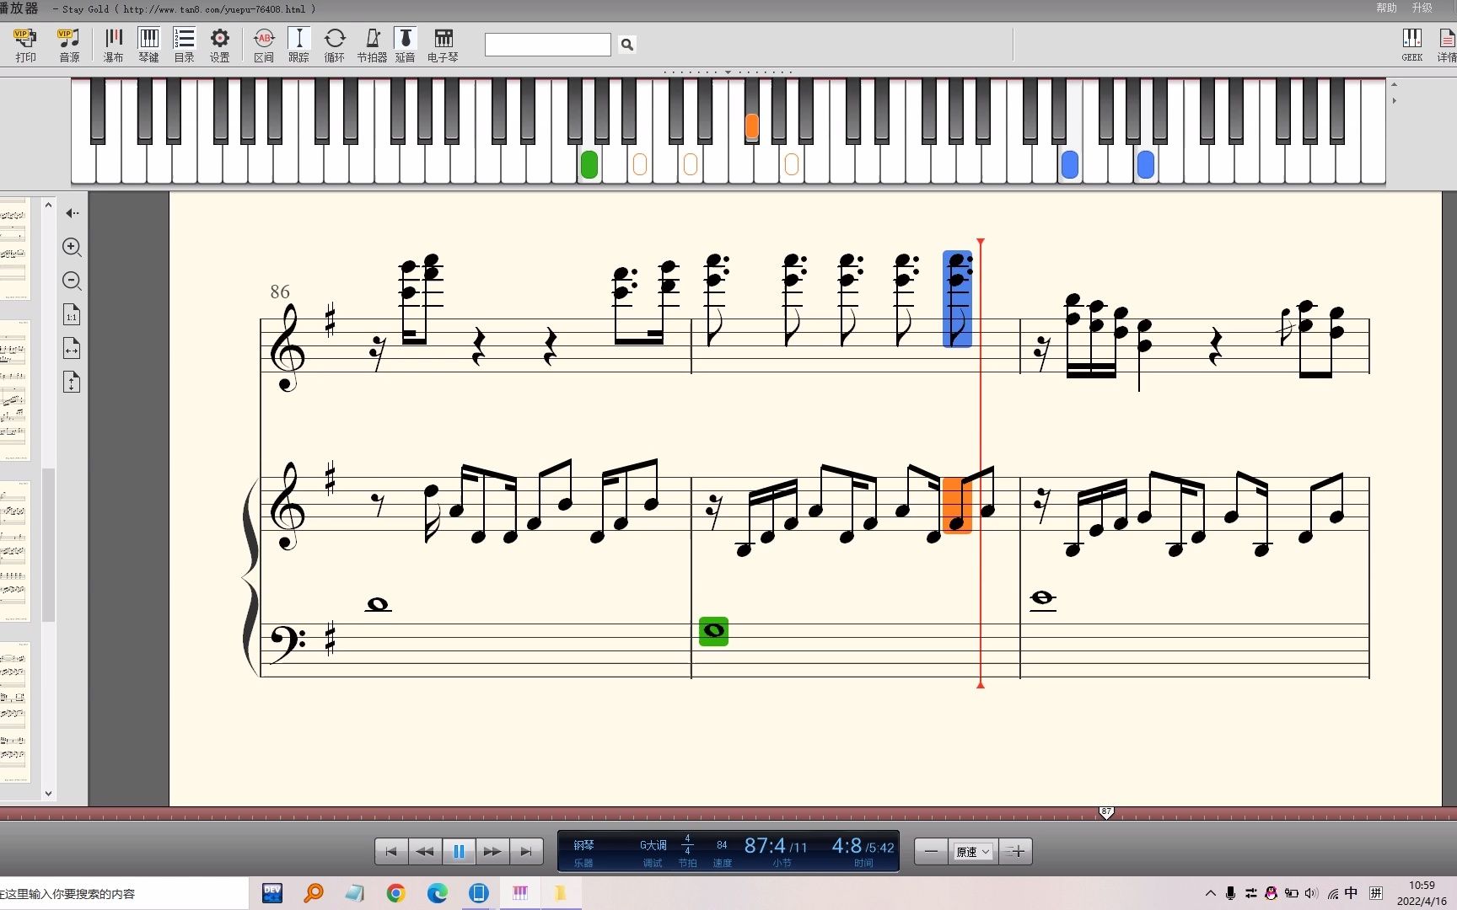Click the measure counter 87:4

click(x=764, y=845)
